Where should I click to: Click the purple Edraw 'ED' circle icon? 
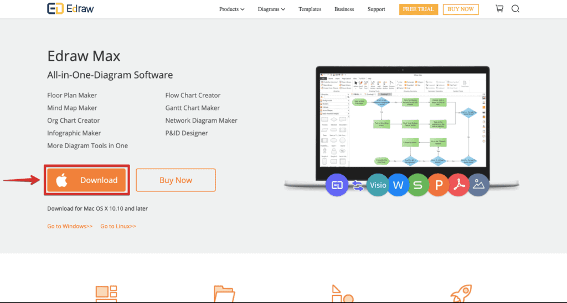337,185
